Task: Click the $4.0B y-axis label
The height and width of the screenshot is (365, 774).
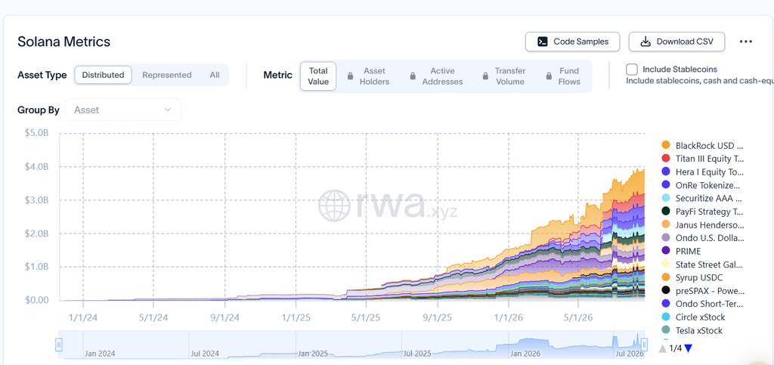Action: click(38, 167)
